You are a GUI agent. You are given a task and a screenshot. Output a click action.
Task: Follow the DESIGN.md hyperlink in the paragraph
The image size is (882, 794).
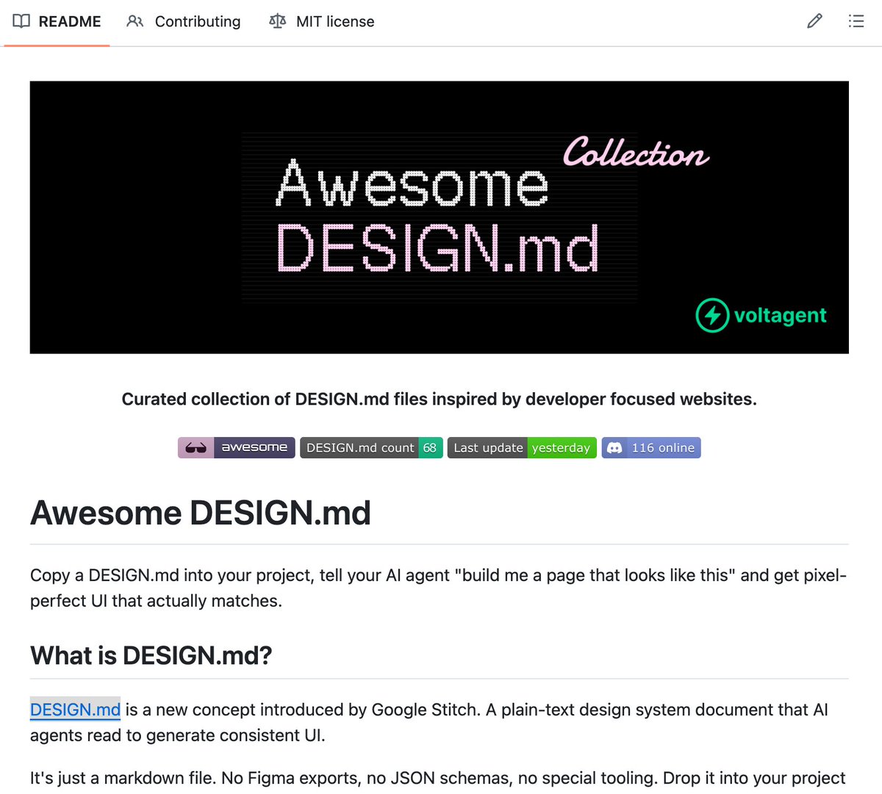(75, 710)
